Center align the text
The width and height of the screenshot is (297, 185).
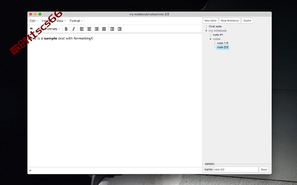point(89,29)
